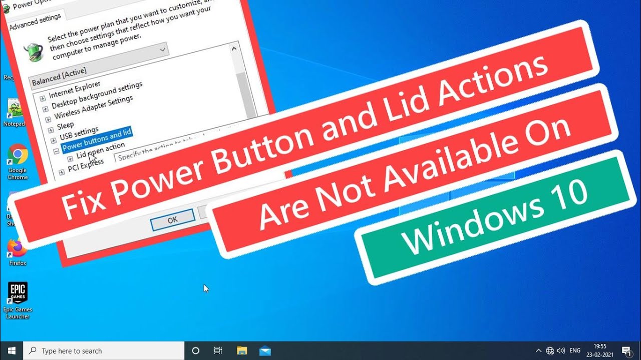Switch the ENG input language indicator
Image resolution: width=641 pixels, height=360 pixels.
click(x=575, y=350)
